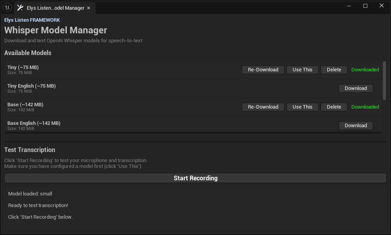This screenshot has width=391, height=235.
Task: Close the window with the X button
Action: click(x=382, y=6)
